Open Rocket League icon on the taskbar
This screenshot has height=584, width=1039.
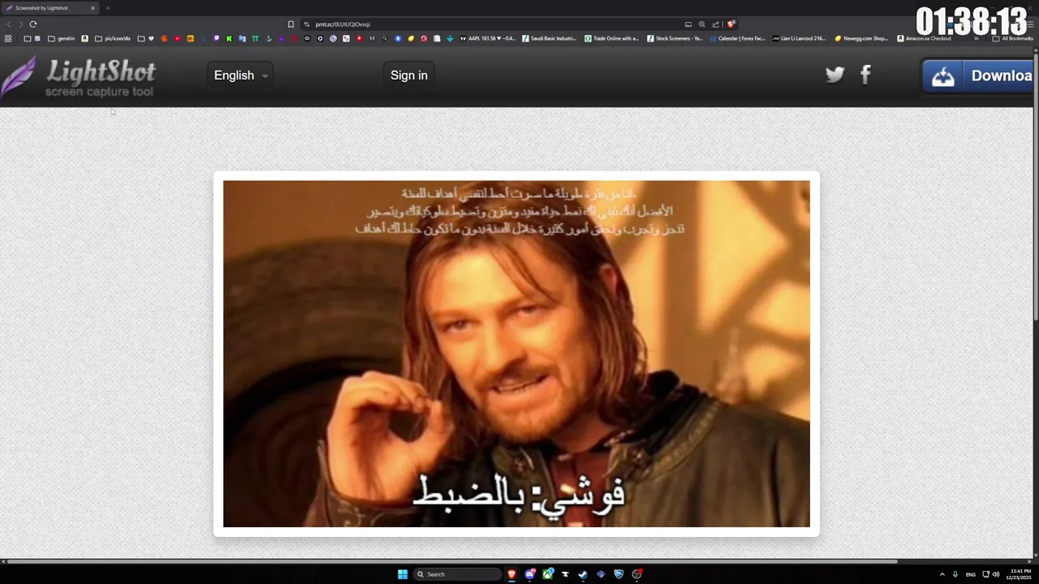(619, 574)
